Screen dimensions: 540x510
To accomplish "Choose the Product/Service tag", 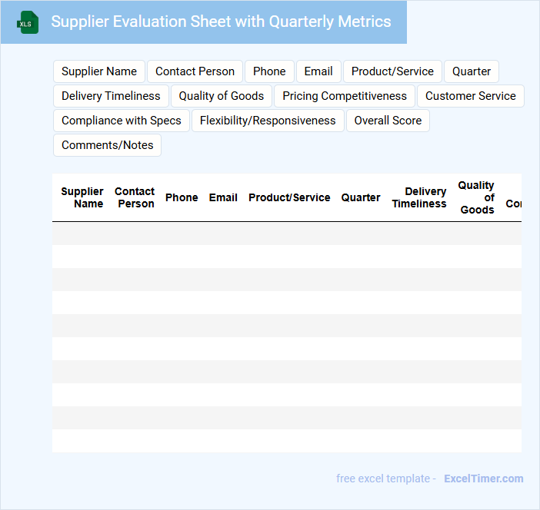I will (392, 71).
